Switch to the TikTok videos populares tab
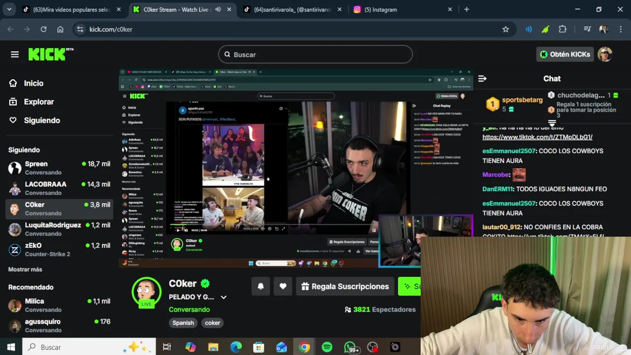The image size is (631, 355). point(72,9)
